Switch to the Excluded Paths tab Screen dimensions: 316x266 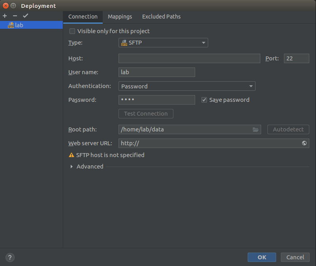161,17
